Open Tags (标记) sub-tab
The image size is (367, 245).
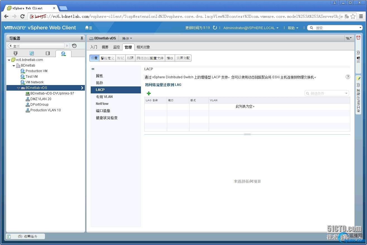click(121, 58)
